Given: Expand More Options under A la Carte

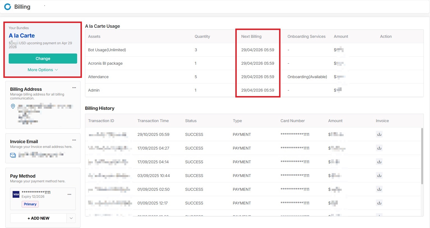Looking at the screenshot, I should pos(43,70).
